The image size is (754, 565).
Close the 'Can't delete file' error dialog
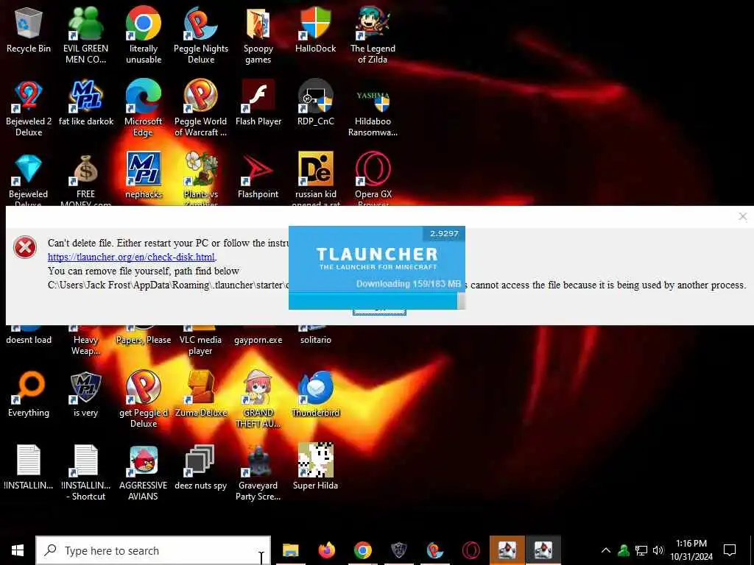pos(742,217)
